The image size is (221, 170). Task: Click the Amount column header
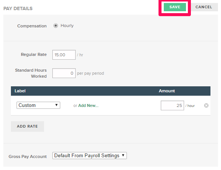point(167,91)
